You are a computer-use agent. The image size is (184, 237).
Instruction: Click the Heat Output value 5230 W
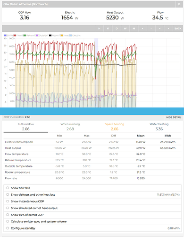(x=115, y=18)
